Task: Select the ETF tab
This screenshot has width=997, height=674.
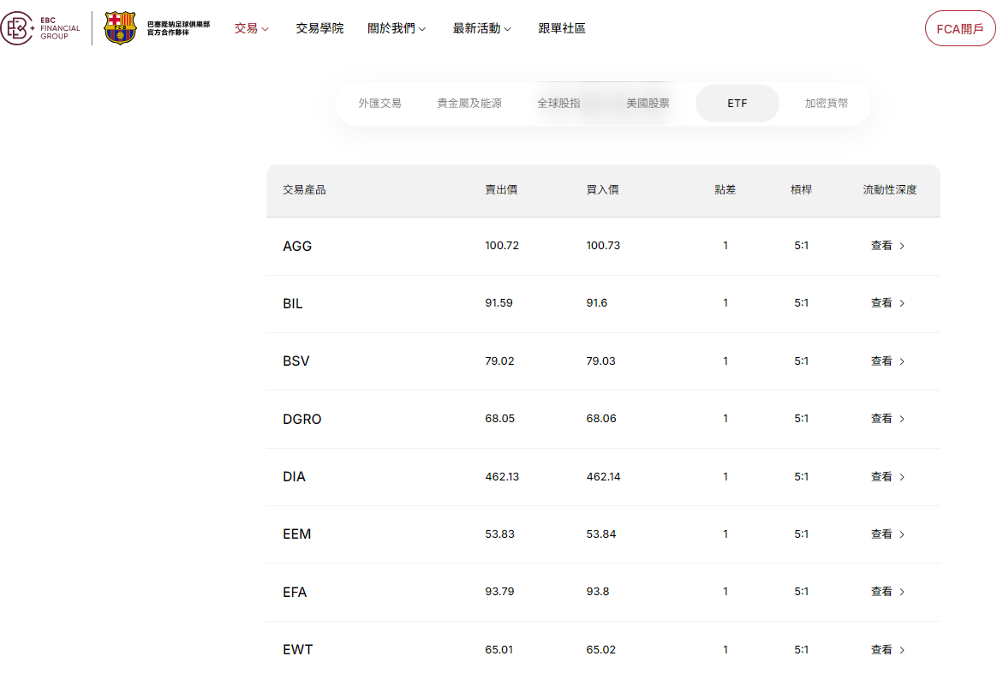Action: click(737, 104)
